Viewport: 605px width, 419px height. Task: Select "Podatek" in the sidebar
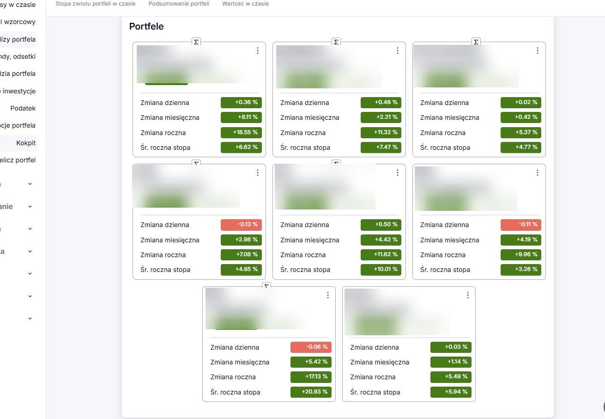23,108
